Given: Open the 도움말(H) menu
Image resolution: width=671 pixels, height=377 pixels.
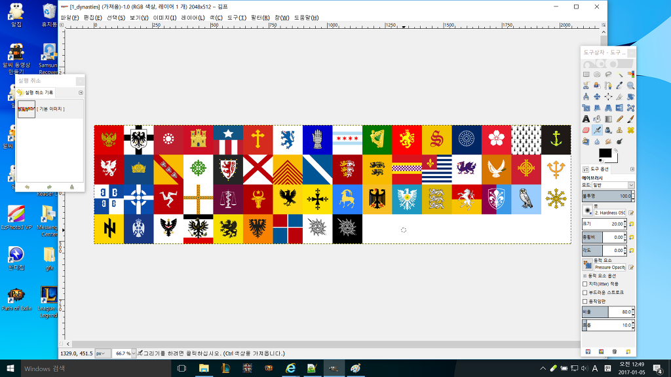Looking at the screenshot, I should coord(306,18).
